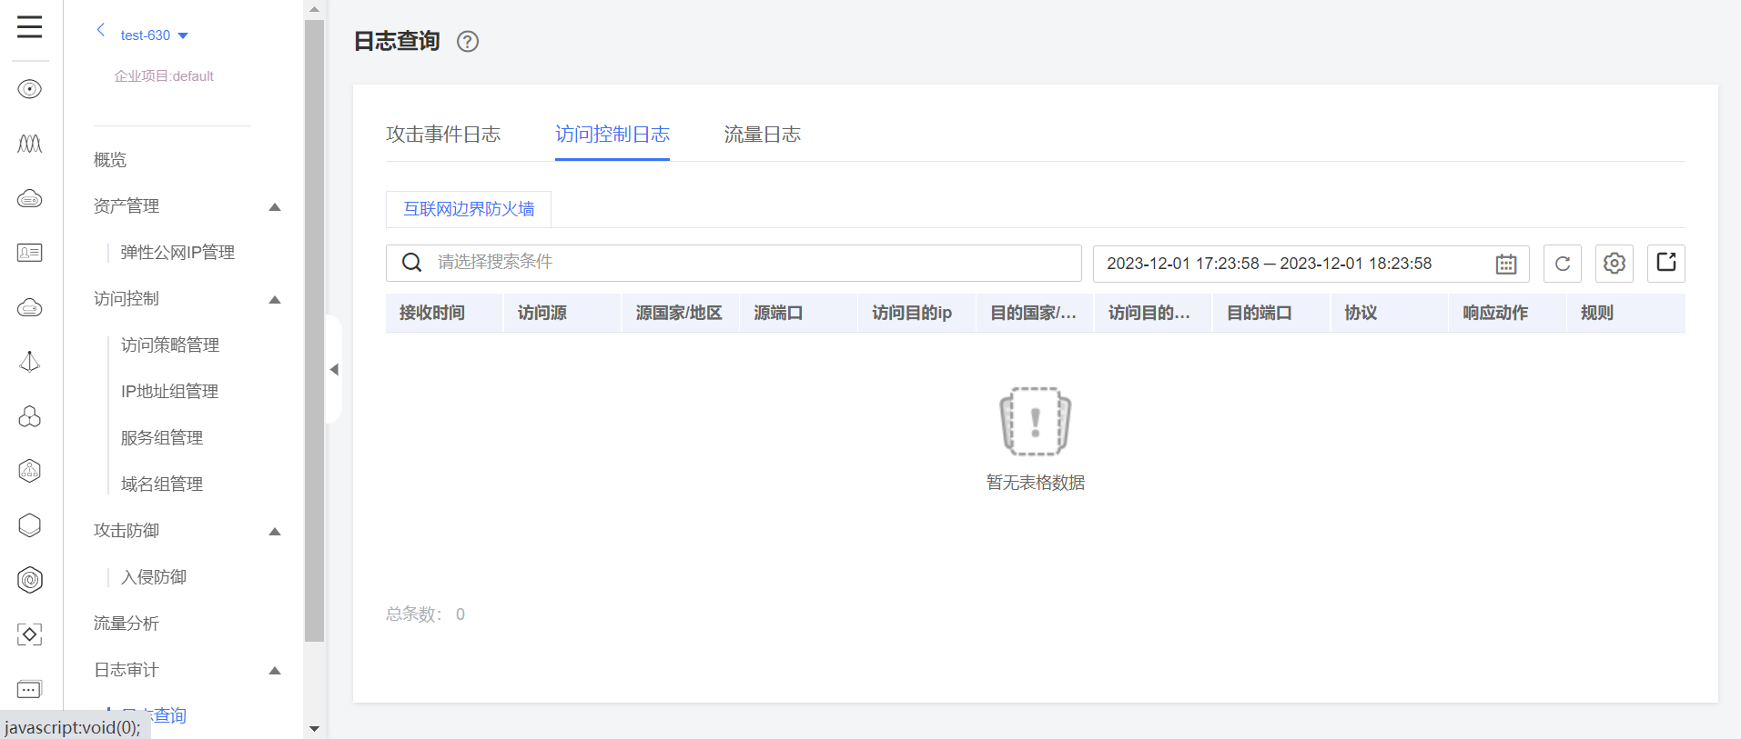Viewport: 1741px width, 739px height.
Task: Open the hamburger main menu
Action: [29, 27]
